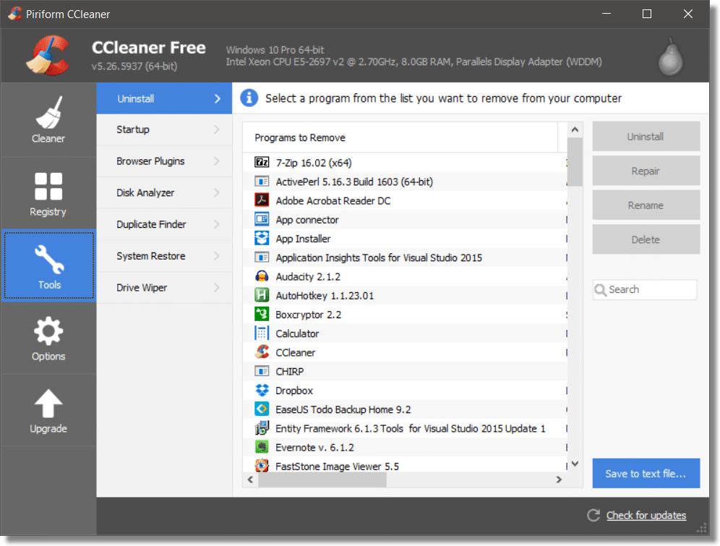Image resolution: width=720 pixels, height=546 pixels.
Task: Expand the Startup chevron arrow
Action: [217, 129]
